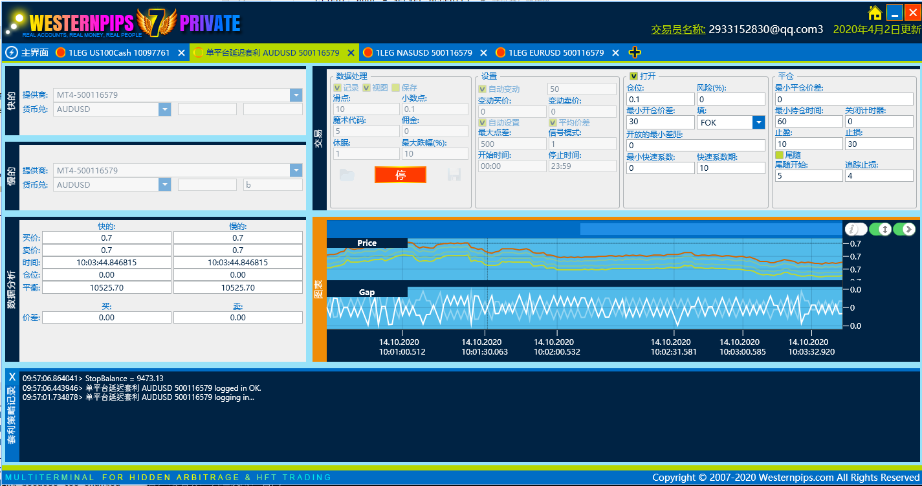Image resolution: width=922 pixels, height=486 pixels.
Task: Toggle the 打开 checkbox
Action: (x=633, y=76)
